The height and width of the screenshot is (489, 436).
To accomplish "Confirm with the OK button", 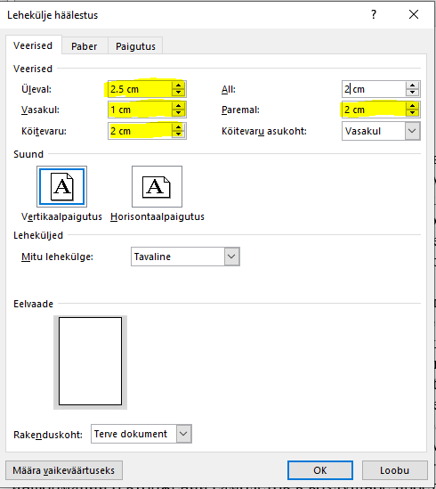I will (x=320, y=470).
